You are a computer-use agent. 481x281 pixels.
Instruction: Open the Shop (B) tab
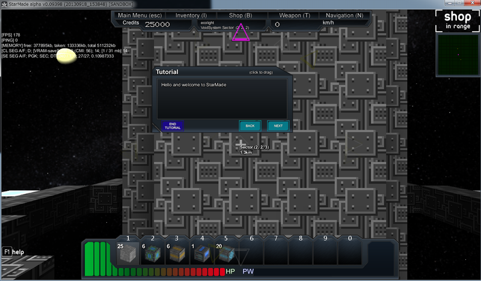pyautogui.click(x=240, y=16)
